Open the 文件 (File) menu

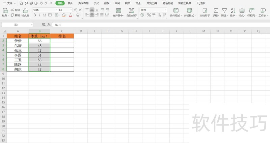tap(9, 3)
